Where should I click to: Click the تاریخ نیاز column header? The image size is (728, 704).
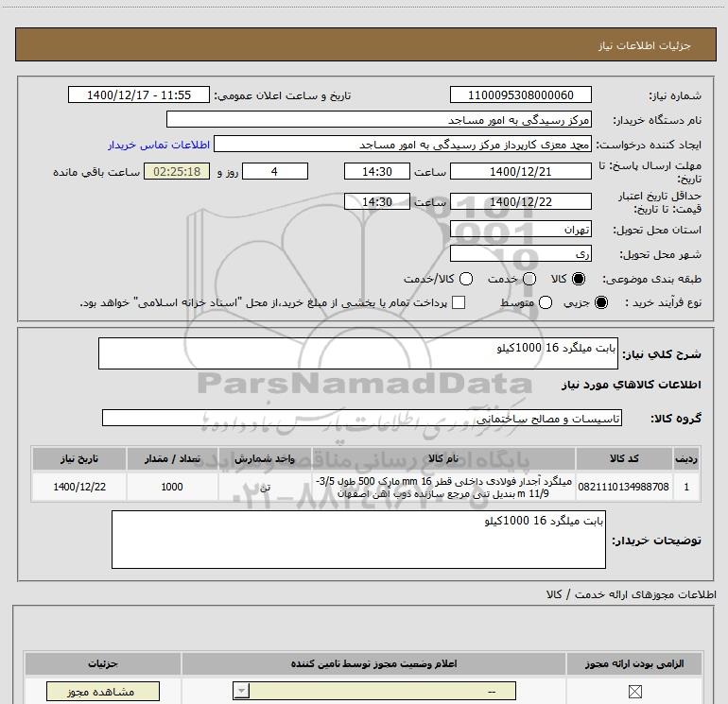pos(79,458)
